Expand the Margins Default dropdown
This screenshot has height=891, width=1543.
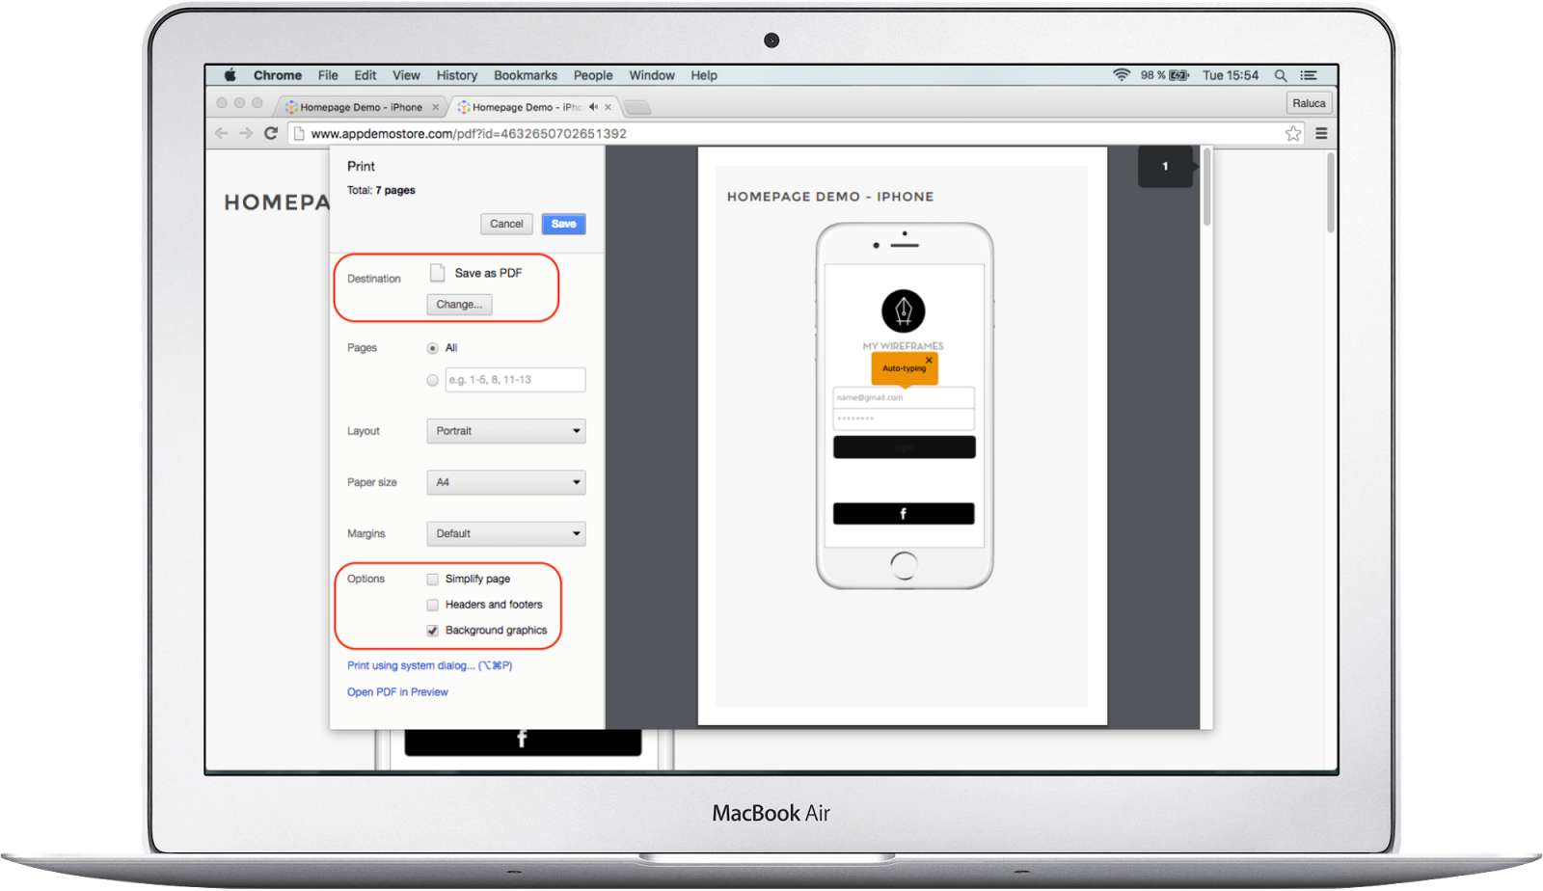tap(505, 533)
